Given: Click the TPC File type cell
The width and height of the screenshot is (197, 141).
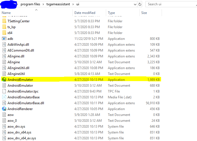Looking at the screenshot, I should [x=114, y=91].
